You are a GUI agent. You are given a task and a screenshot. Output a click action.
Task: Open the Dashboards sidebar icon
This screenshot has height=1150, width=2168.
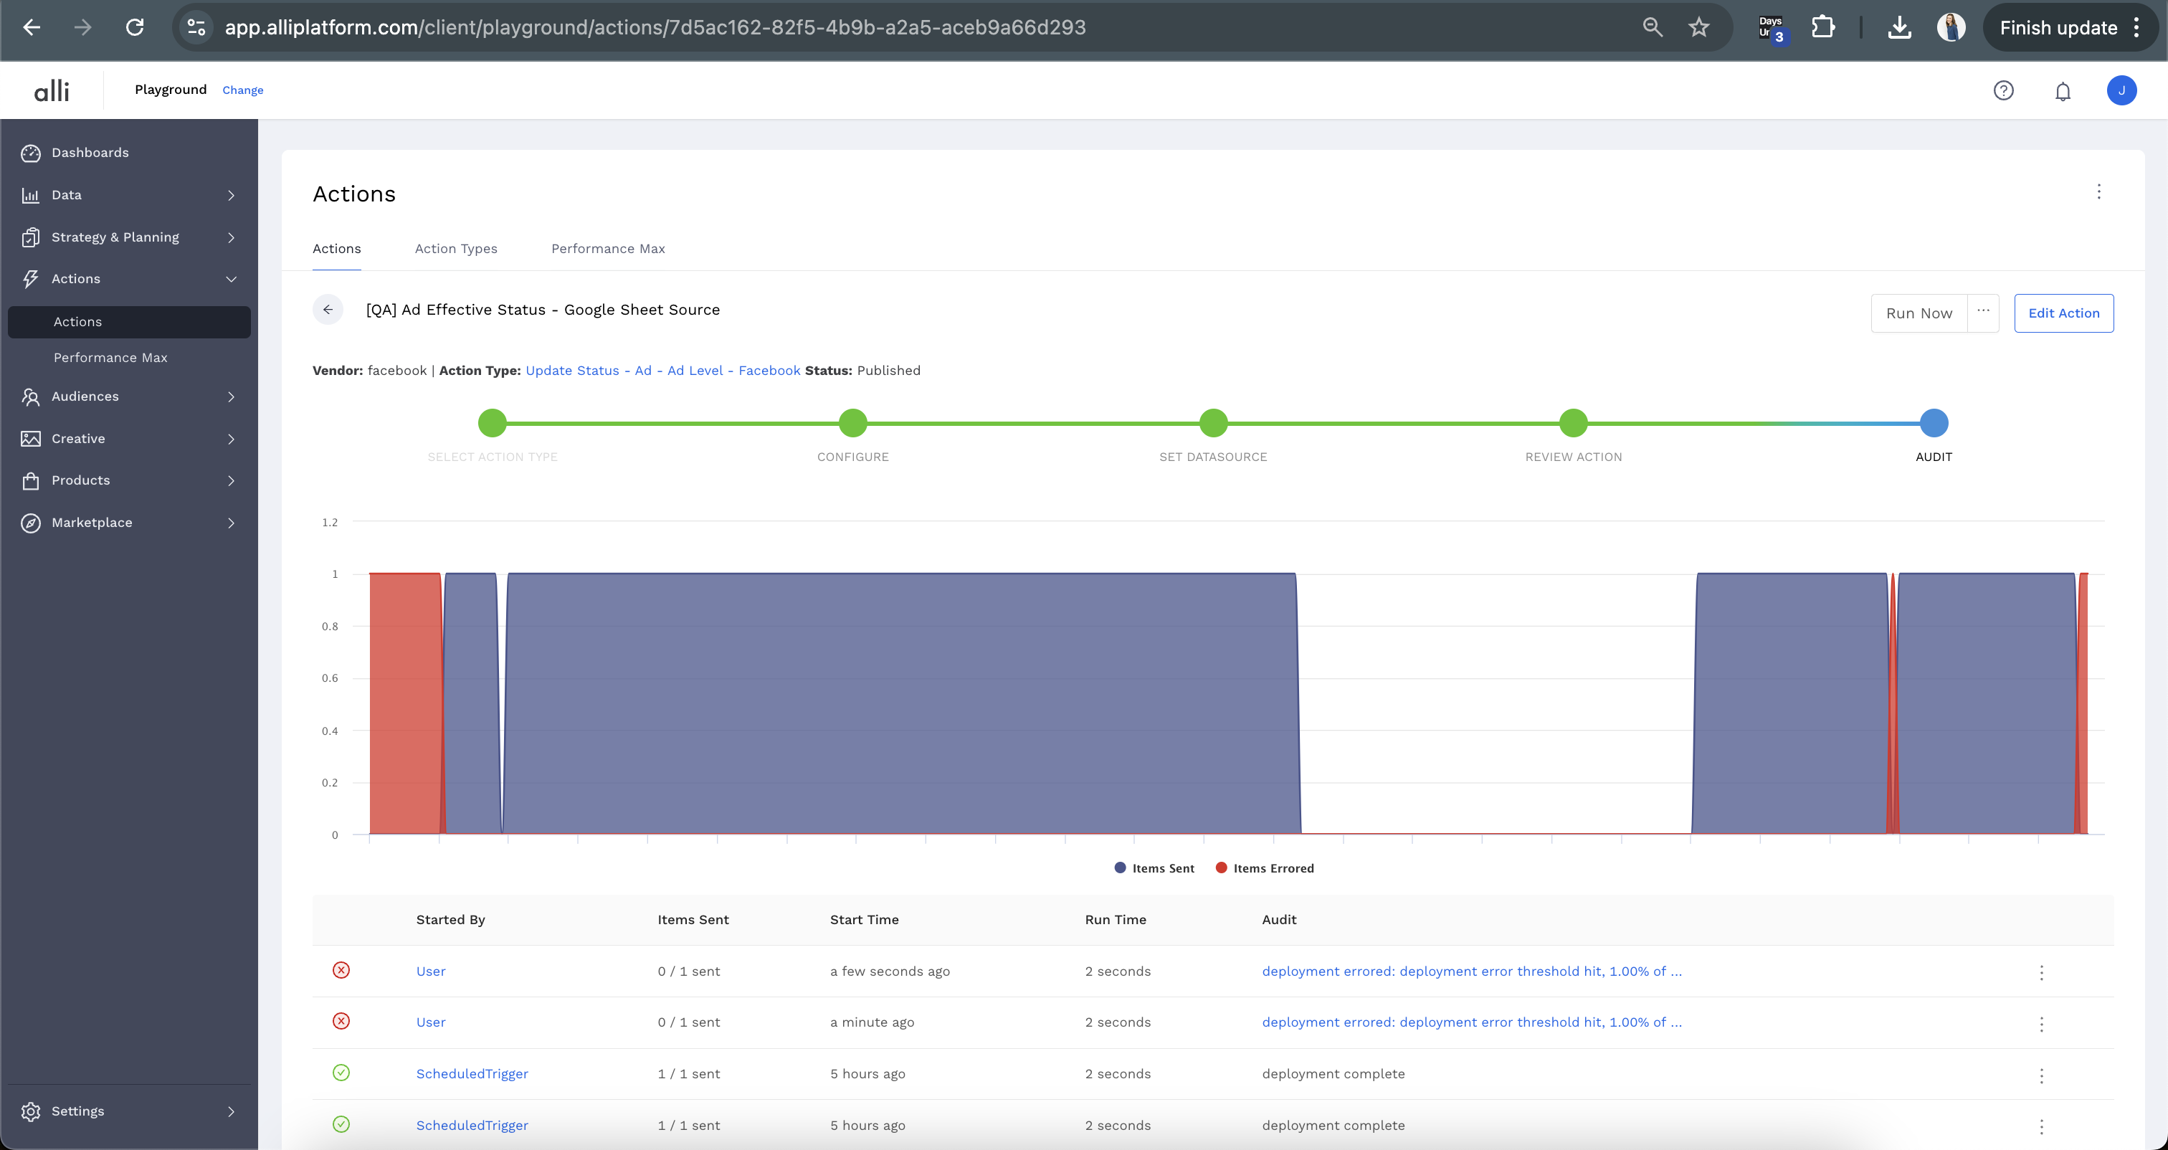point(31,153)
